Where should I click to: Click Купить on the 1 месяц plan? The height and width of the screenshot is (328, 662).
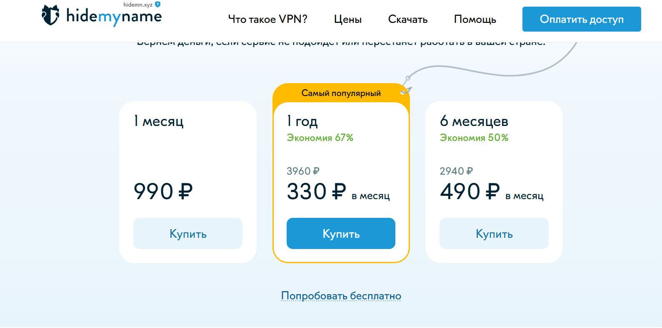pos(187,233)
